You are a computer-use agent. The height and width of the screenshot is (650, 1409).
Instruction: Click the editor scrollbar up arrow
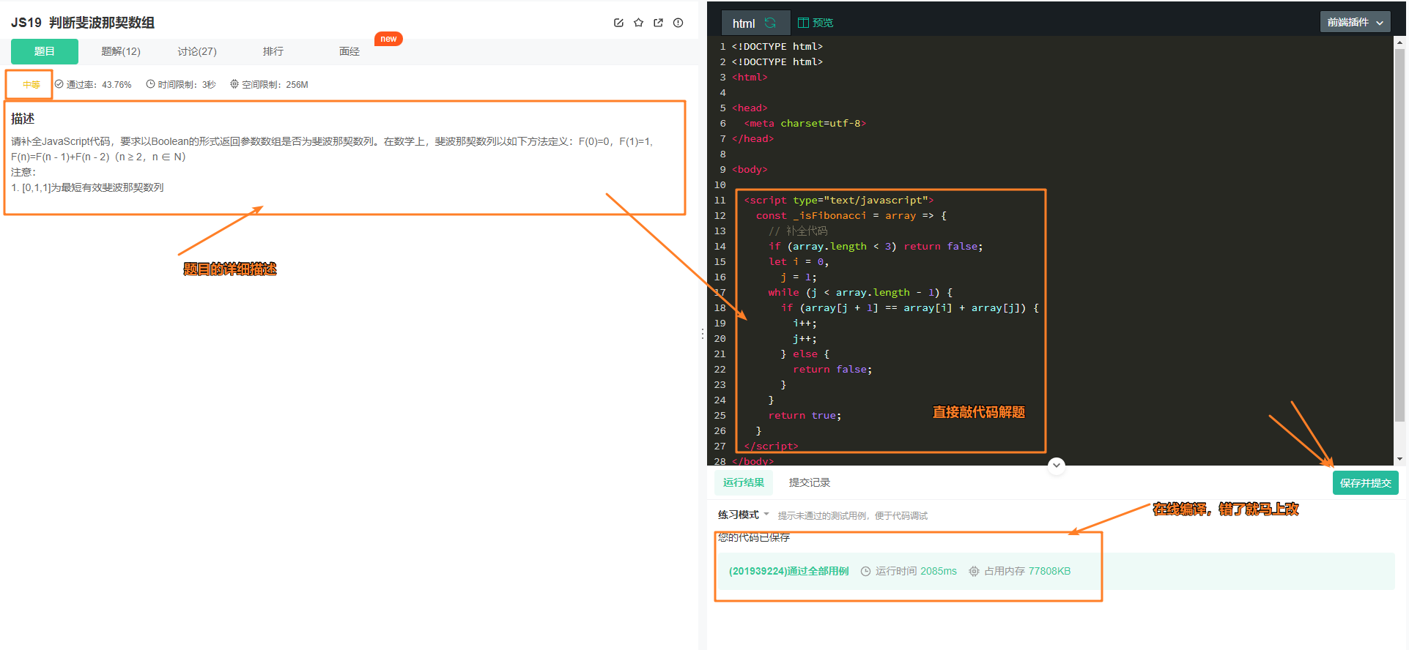(1399, 42)
